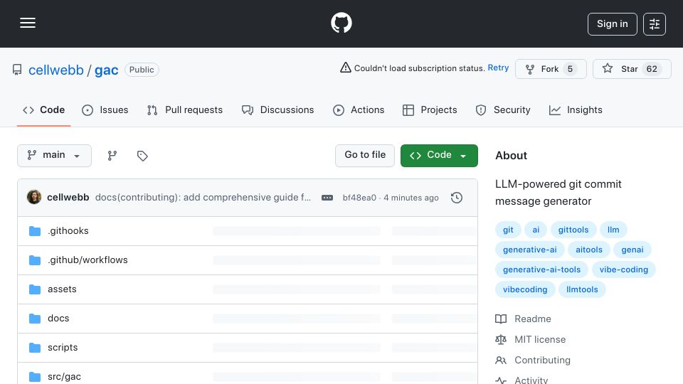Open the scripts folder
The image size is (683, 384).
click(x=63, y=348)
